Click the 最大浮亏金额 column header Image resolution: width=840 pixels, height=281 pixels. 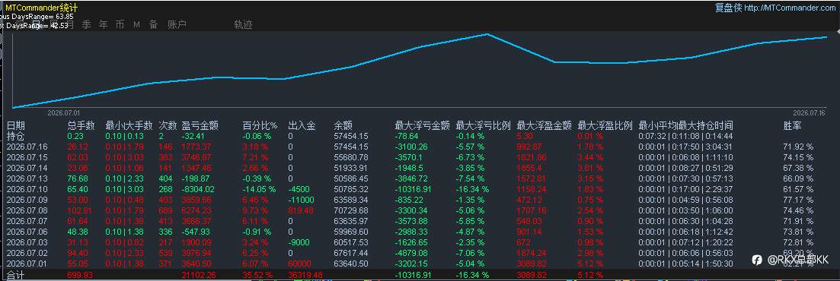(422, 125)
